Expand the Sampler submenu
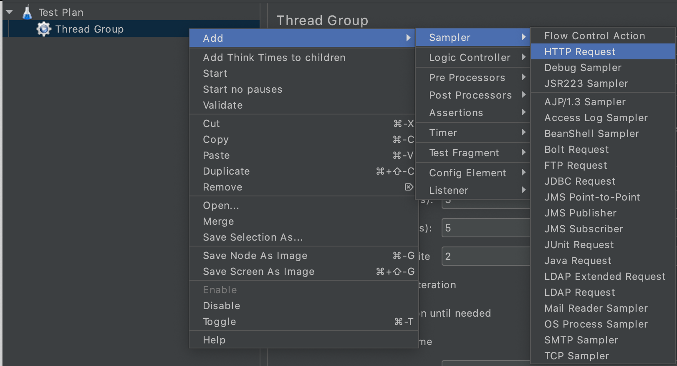 [473, 37]
